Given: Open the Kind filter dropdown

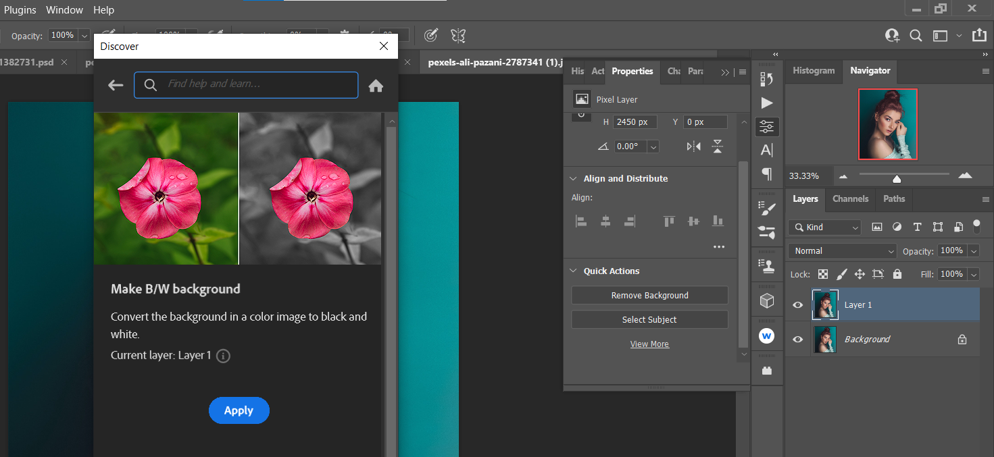Looking at the screenshot, I should pos(824,227).
